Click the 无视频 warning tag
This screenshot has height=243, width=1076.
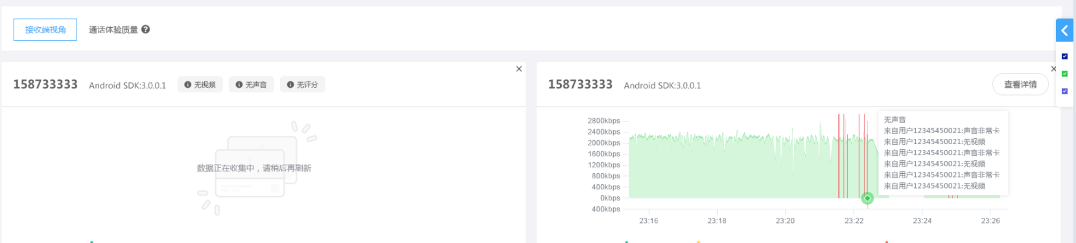click(x=200, y=85)
